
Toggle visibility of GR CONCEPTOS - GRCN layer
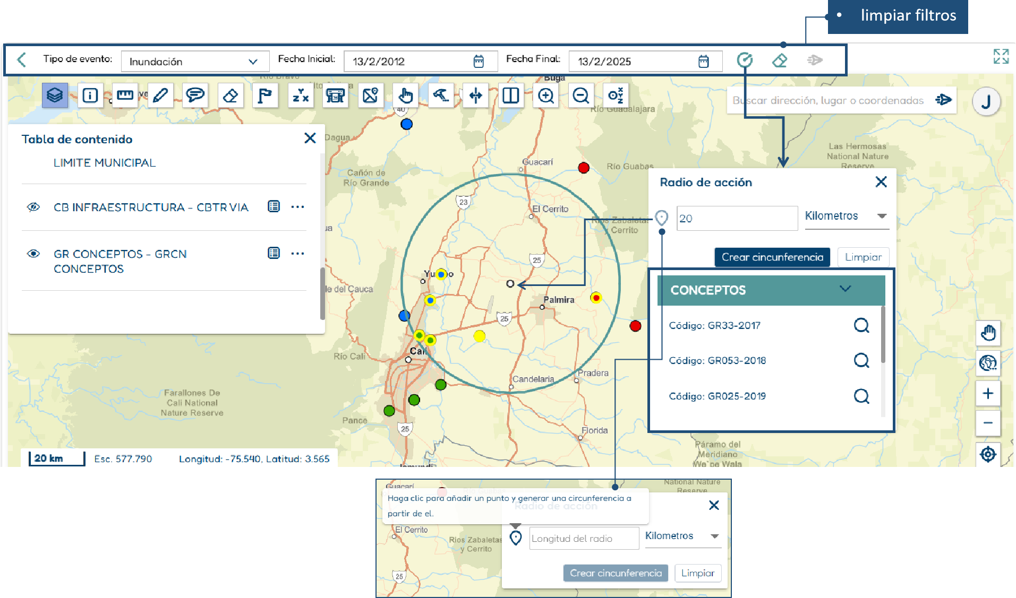[33, 254]
